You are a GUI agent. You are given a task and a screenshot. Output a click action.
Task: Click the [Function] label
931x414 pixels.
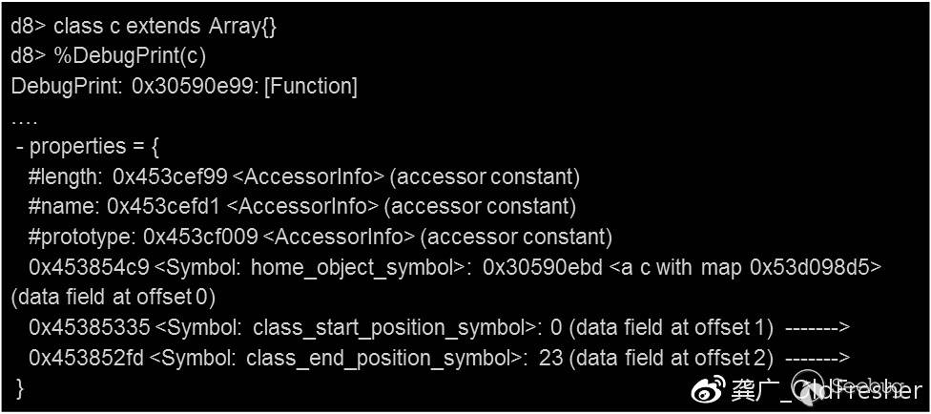[x=311, y=87]
